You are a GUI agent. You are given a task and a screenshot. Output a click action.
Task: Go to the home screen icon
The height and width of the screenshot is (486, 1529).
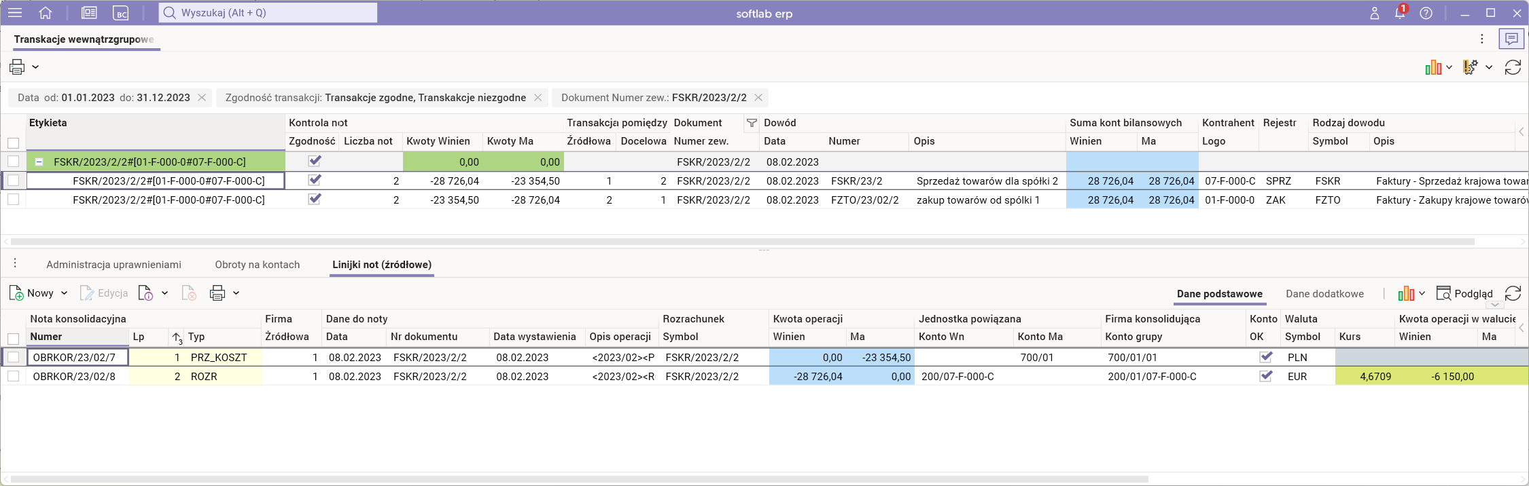(x=46, y=13)
